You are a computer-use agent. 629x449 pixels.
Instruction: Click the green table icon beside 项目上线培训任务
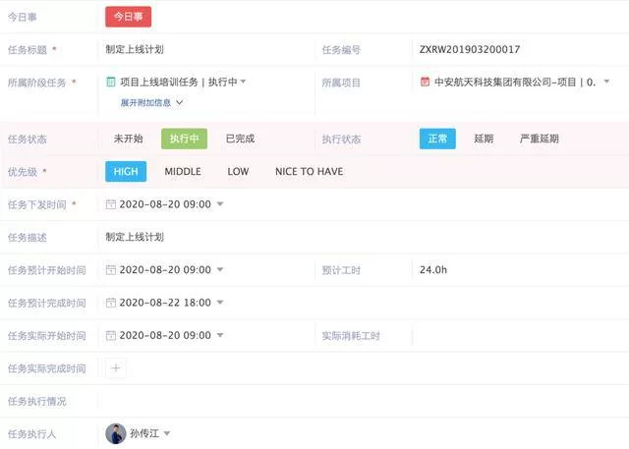[x=111, y=83]
